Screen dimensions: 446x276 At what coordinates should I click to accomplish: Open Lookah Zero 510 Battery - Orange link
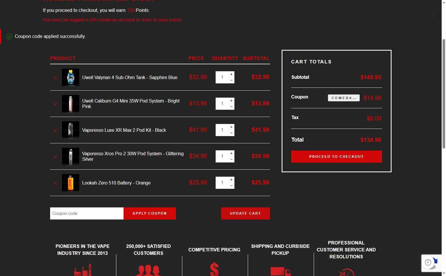coord(116,183)
